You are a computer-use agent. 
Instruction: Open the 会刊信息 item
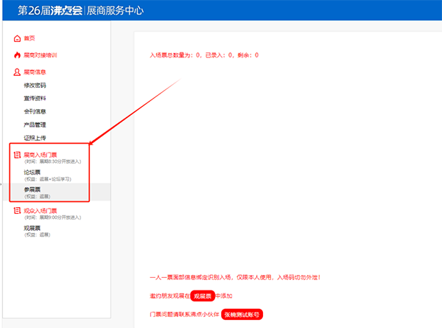35,111
